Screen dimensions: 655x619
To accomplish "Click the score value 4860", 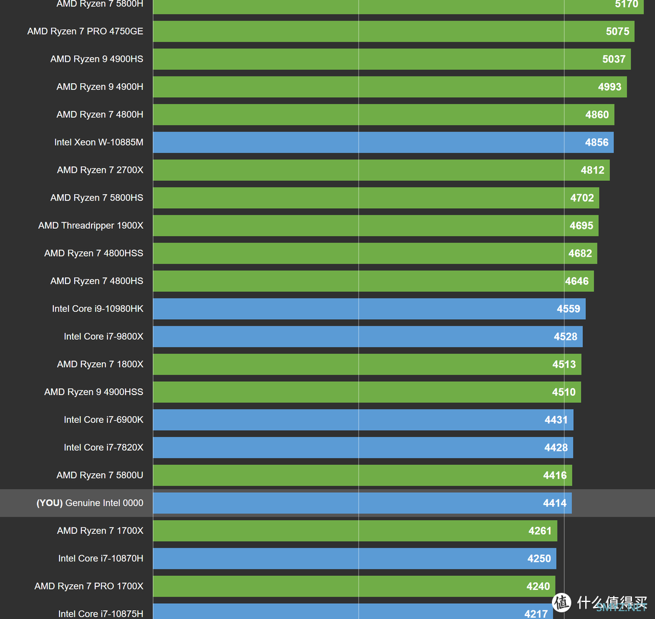I will click(597, 115).
